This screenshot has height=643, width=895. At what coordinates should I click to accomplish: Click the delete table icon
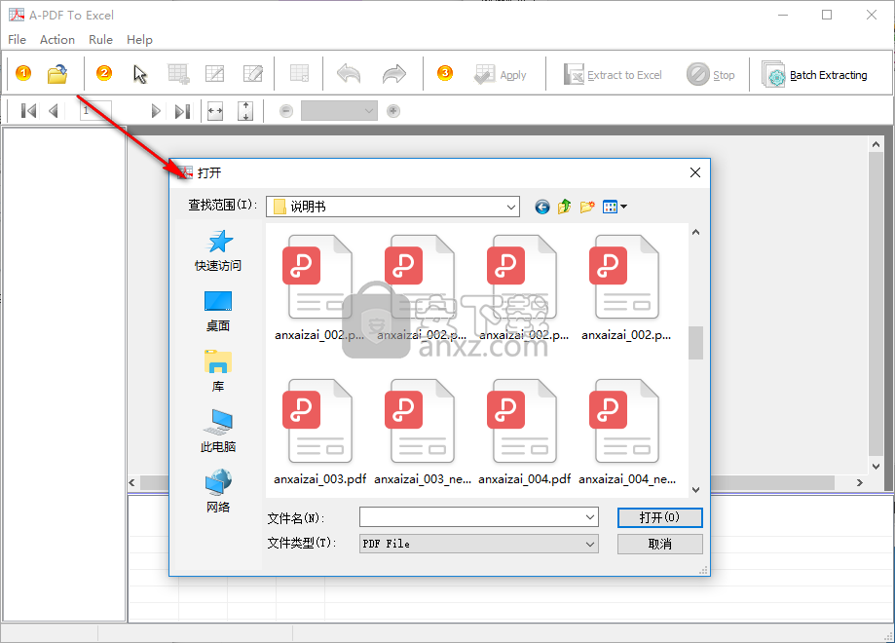[300, 74]
